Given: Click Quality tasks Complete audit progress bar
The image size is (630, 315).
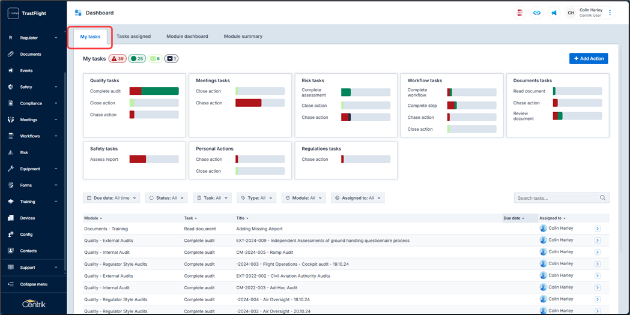Looking at the screenshot, I should click(x=154, y=91).
